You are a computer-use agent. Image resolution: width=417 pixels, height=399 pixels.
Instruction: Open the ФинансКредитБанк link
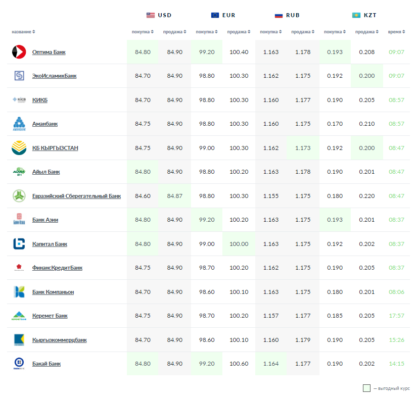(57, 268)
